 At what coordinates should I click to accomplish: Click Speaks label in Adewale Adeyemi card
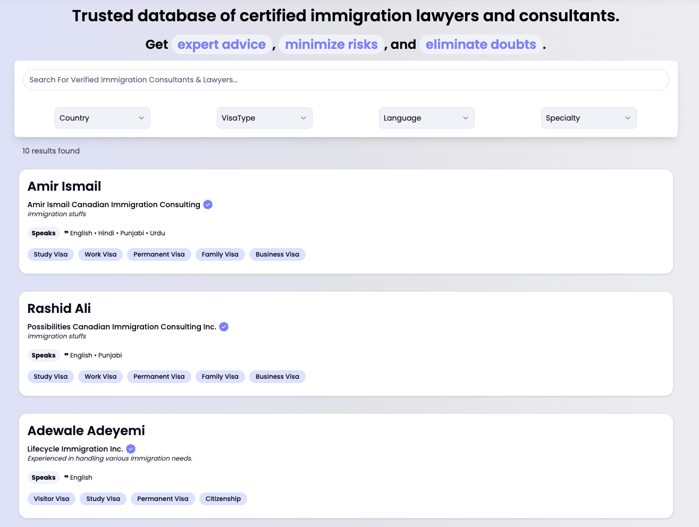point(44,478)
